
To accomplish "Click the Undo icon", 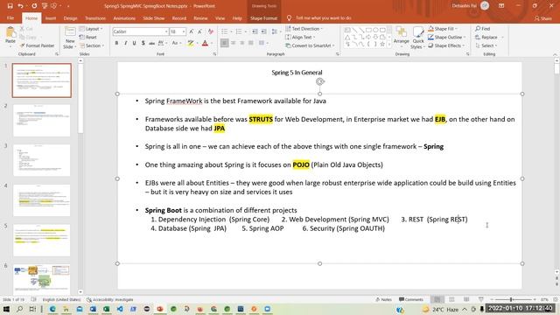I will pos(20,6).
